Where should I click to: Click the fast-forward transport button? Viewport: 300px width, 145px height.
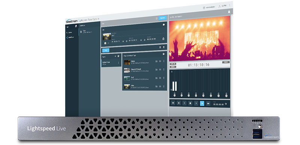208,104
